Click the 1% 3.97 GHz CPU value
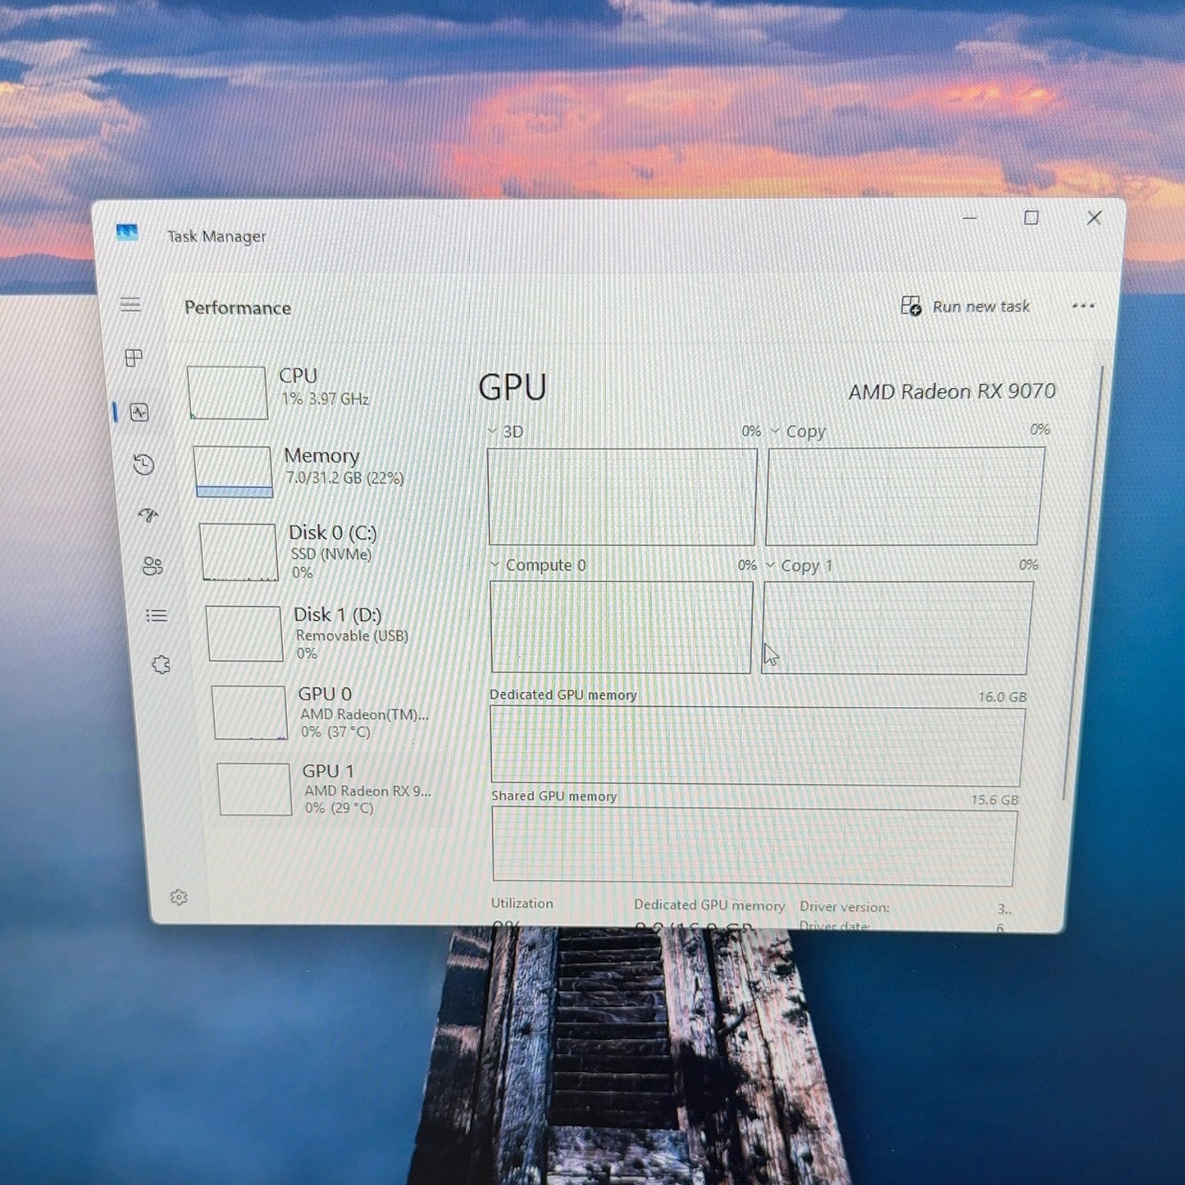Image resolution: width=1185 pixels, height=1185 pixels. [x=325, y=399]
